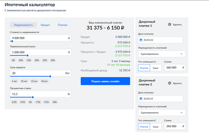Choose 15 лет loan term preset
This screenshot has width=209, height=134.
tap(34, 81)
